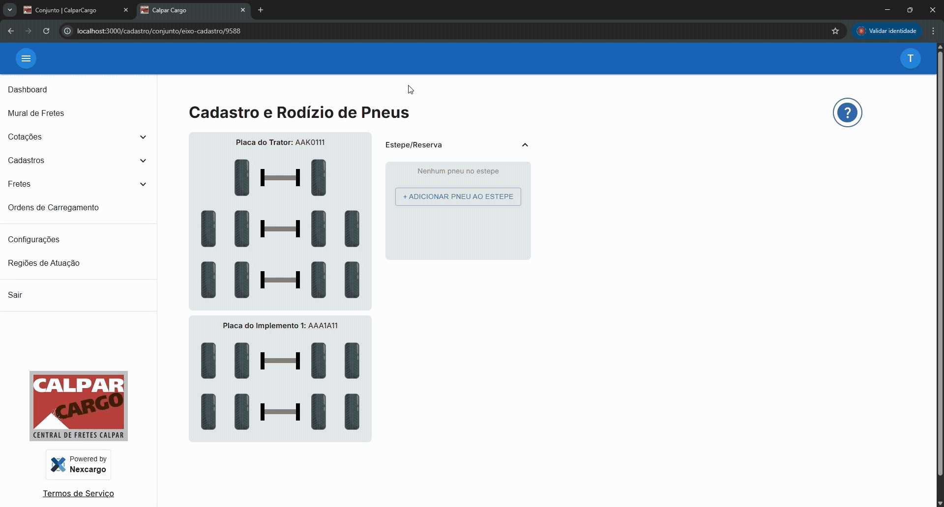Collapse the Estepe/Reserva panel
This screenshot has width=944, height=507.
click(525, 145)
